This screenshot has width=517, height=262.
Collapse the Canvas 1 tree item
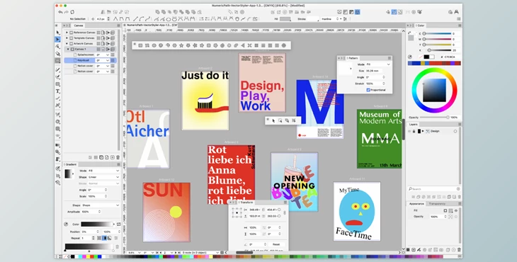[x=69, y=49]
